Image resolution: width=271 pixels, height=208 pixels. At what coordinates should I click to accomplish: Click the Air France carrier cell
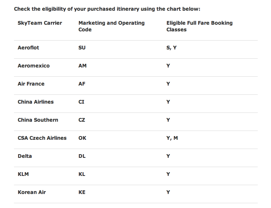tap(31, 84)
